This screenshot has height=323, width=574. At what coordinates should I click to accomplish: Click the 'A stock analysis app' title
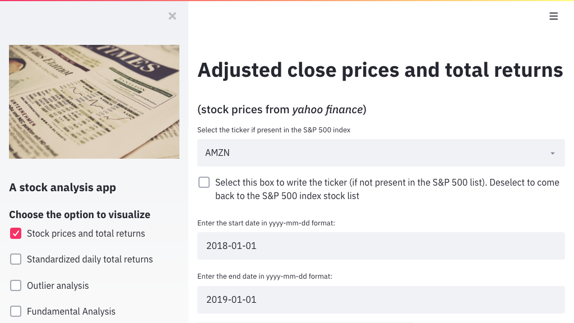(63, 187)
